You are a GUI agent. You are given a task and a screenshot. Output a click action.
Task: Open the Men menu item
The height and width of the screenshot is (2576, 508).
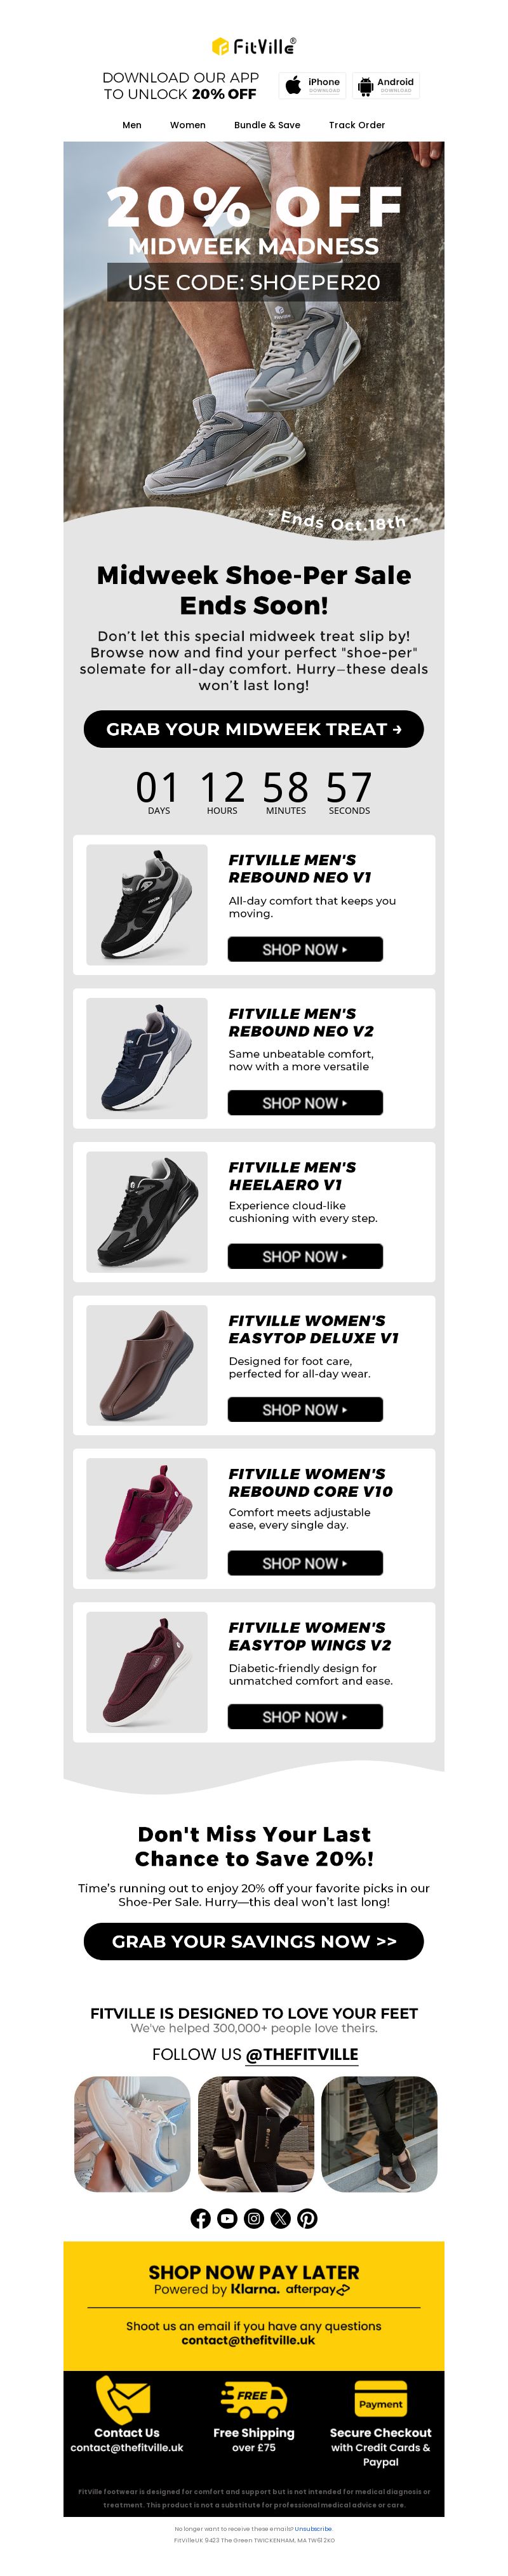coord(132,125)
